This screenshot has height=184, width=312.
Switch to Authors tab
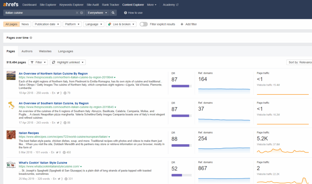pos(27,51)
